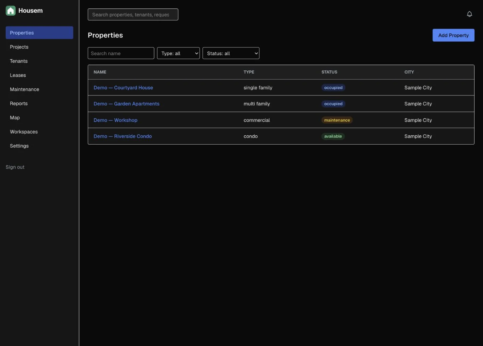Focus the Search name field
This screenshot has height=346, width=483.
point(121,53)
